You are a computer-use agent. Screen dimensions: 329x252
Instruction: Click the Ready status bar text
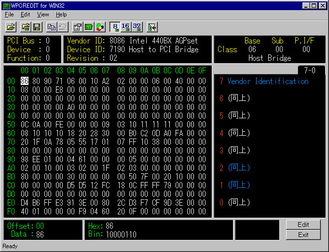click(10, 246)
